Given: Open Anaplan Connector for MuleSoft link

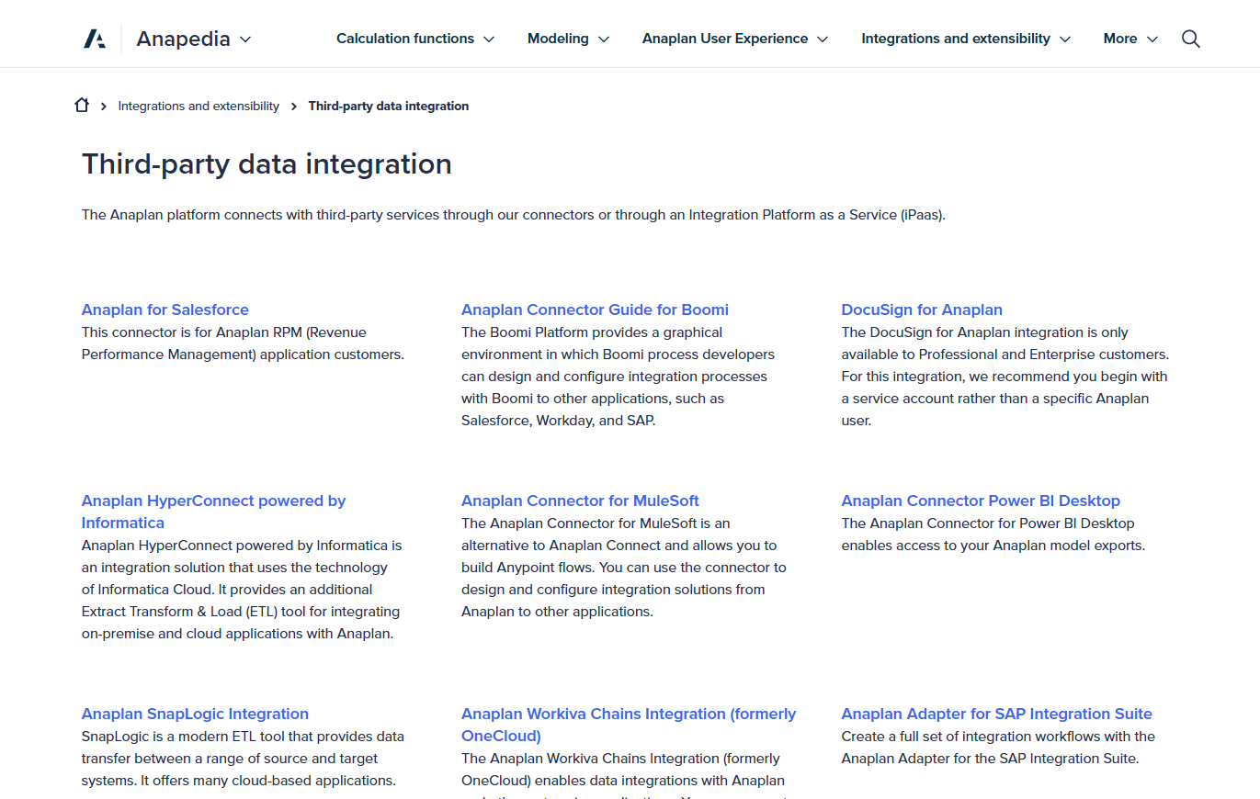Looking at the screenshot, I should point(580,501).
